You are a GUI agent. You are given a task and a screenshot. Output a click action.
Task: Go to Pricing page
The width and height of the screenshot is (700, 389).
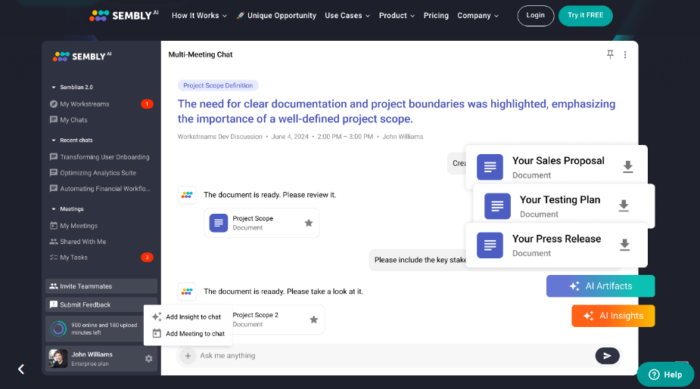coord(436,16)
